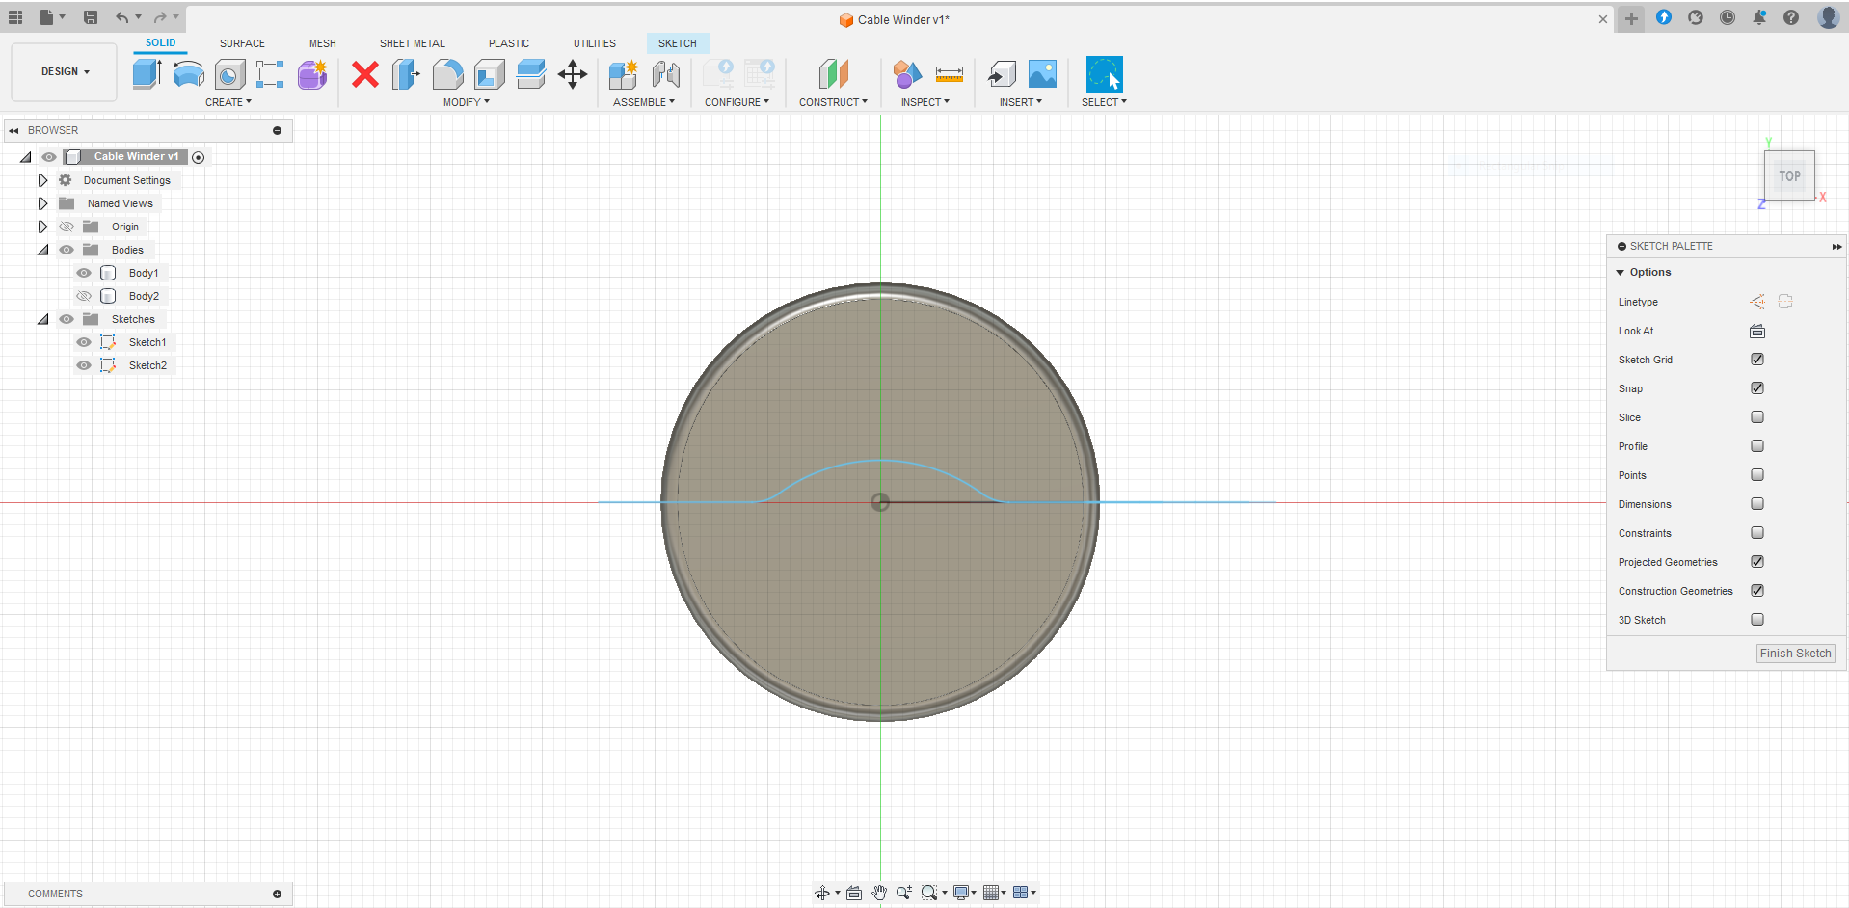
Task: Switch to the PLASTIC tab
Action: [509, 43]
